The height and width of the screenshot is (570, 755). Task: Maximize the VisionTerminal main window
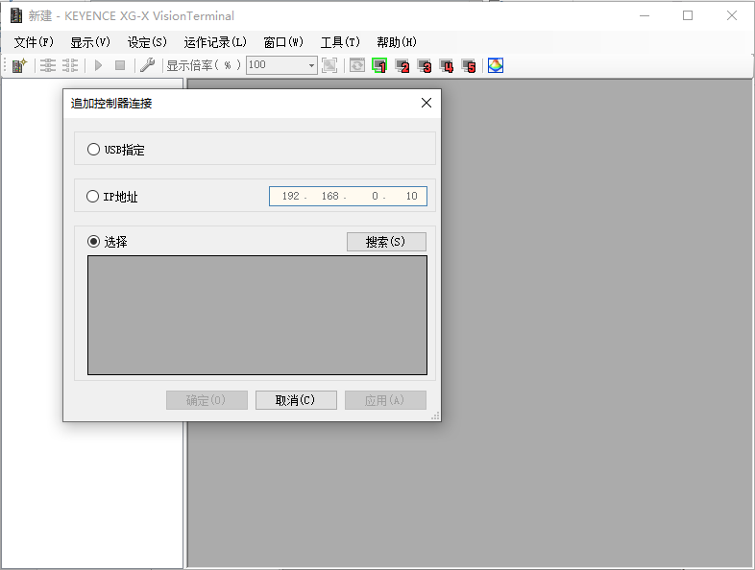point(688,15)
